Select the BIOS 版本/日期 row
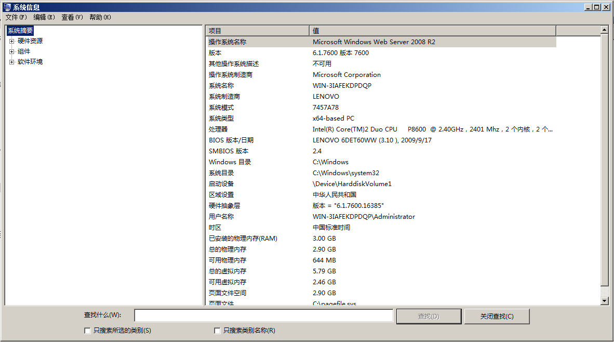Screen dimensions: 614x342 pos(381,140)
